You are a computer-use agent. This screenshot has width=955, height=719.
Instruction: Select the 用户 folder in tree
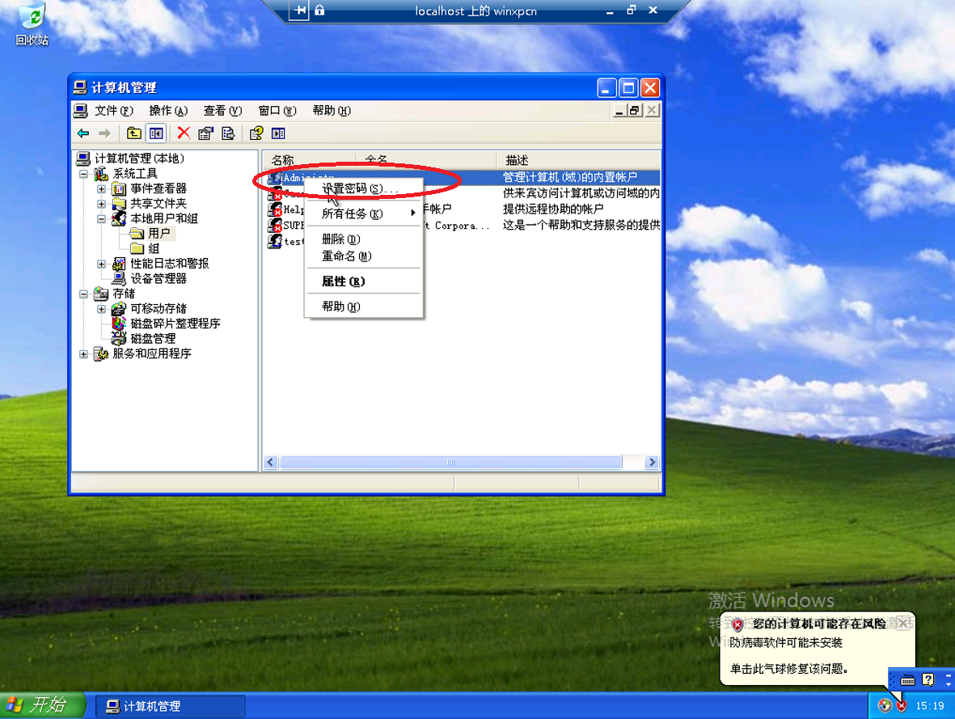[x=159, y=234]
